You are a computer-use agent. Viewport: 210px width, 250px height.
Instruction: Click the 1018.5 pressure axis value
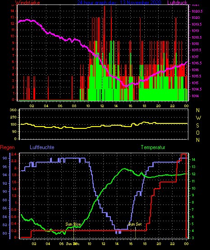click(196, 37)
